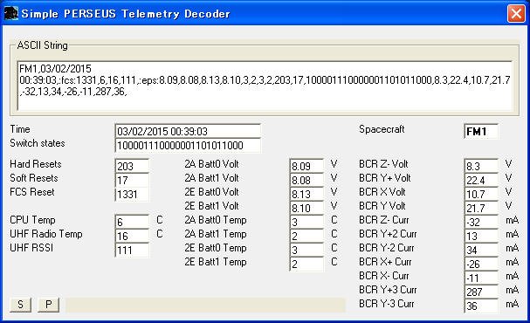The image size is (530, 323).
Task: Click the '2A Batt1 Temp' label
Action: pyautogui.click(x=216, y=234)
